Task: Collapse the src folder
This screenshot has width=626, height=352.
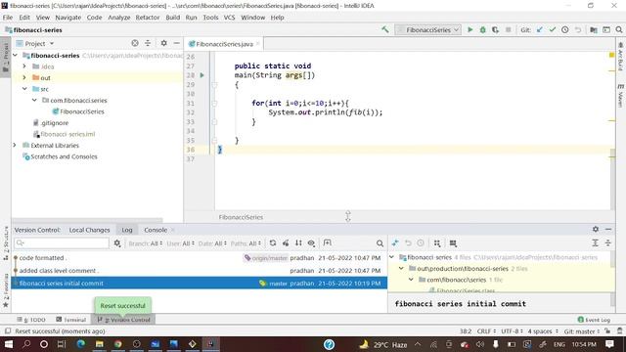Action: click(x=24, y=89)
